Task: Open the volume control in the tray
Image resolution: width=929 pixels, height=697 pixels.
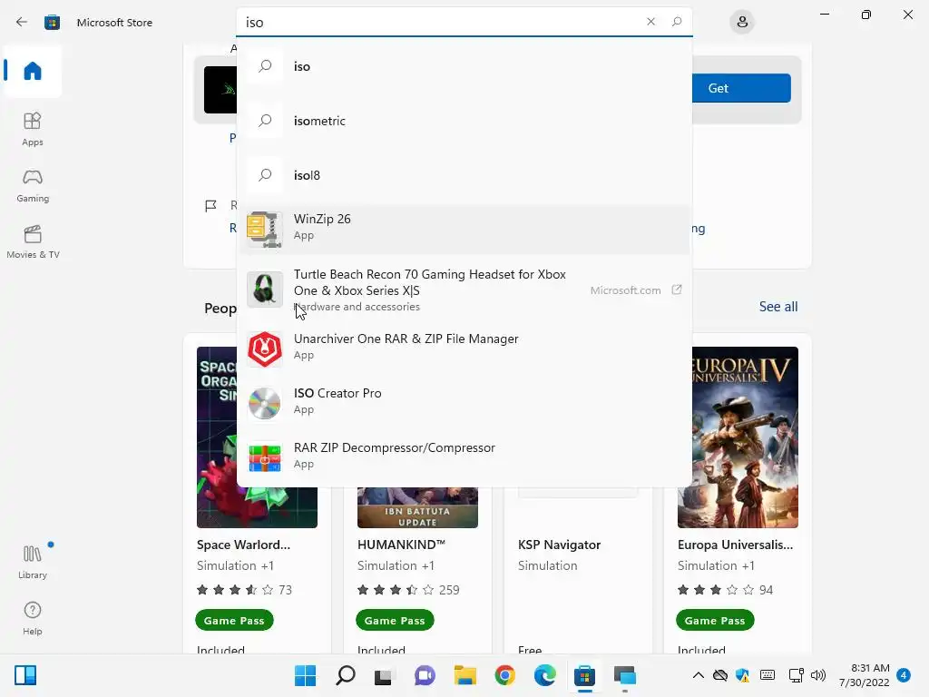Action: [818, 675]
